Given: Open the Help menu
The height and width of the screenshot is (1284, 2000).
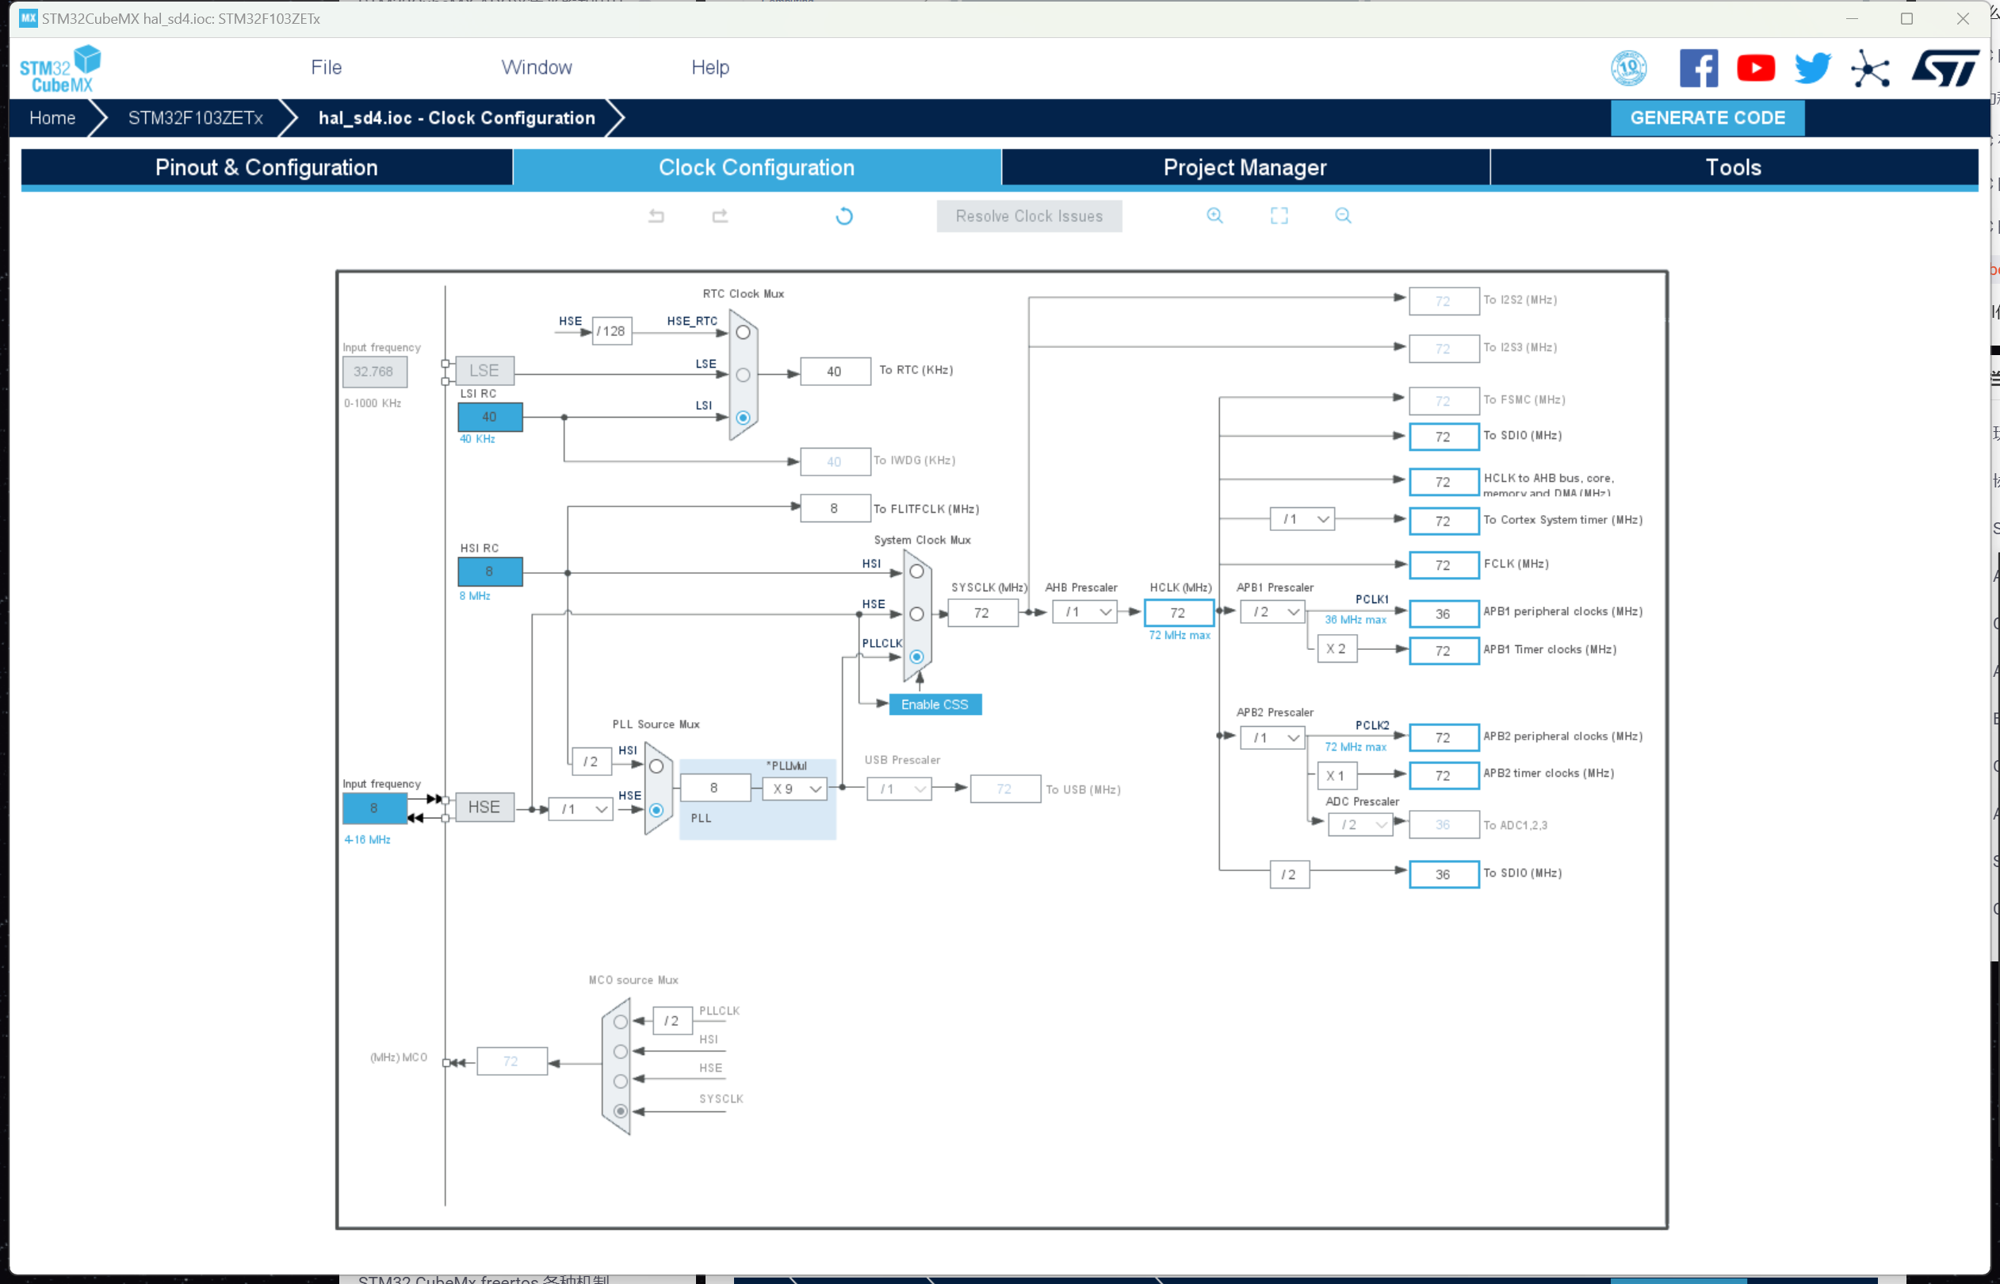Looking at the screenshot, I should (x=710, y=67).
